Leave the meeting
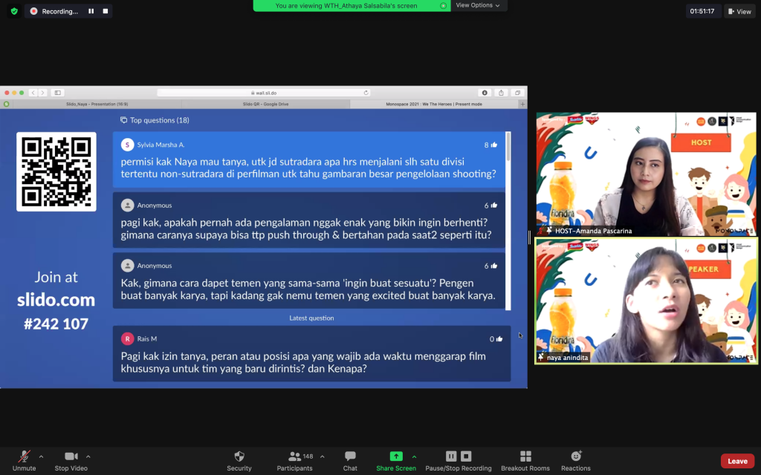This screenshot has width=761, height=475. click(x=736, y=461)
